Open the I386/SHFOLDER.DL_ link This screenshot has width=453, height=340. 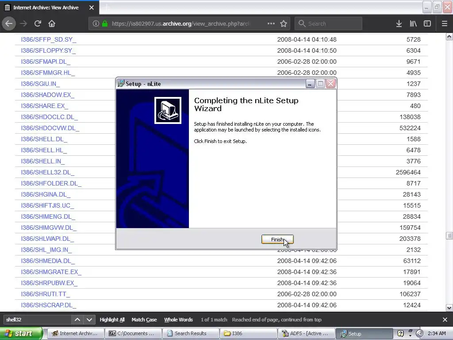pos(51,183)
